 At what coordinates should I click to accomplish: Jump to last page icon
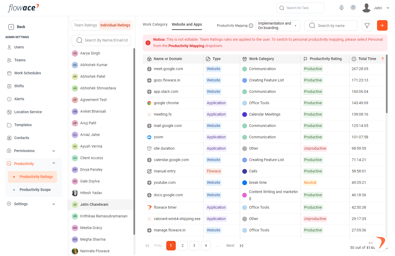(x=241, y=246)
